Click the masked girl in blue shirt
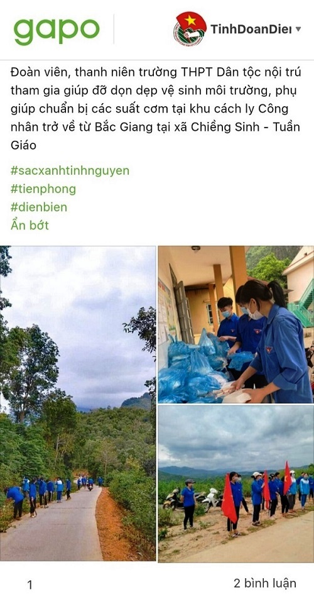Screen dimensions: 314x594 (274, 341)
